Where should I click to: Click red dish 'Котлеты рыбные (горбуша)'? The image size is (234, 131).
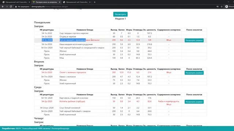[x=72, y=102]
